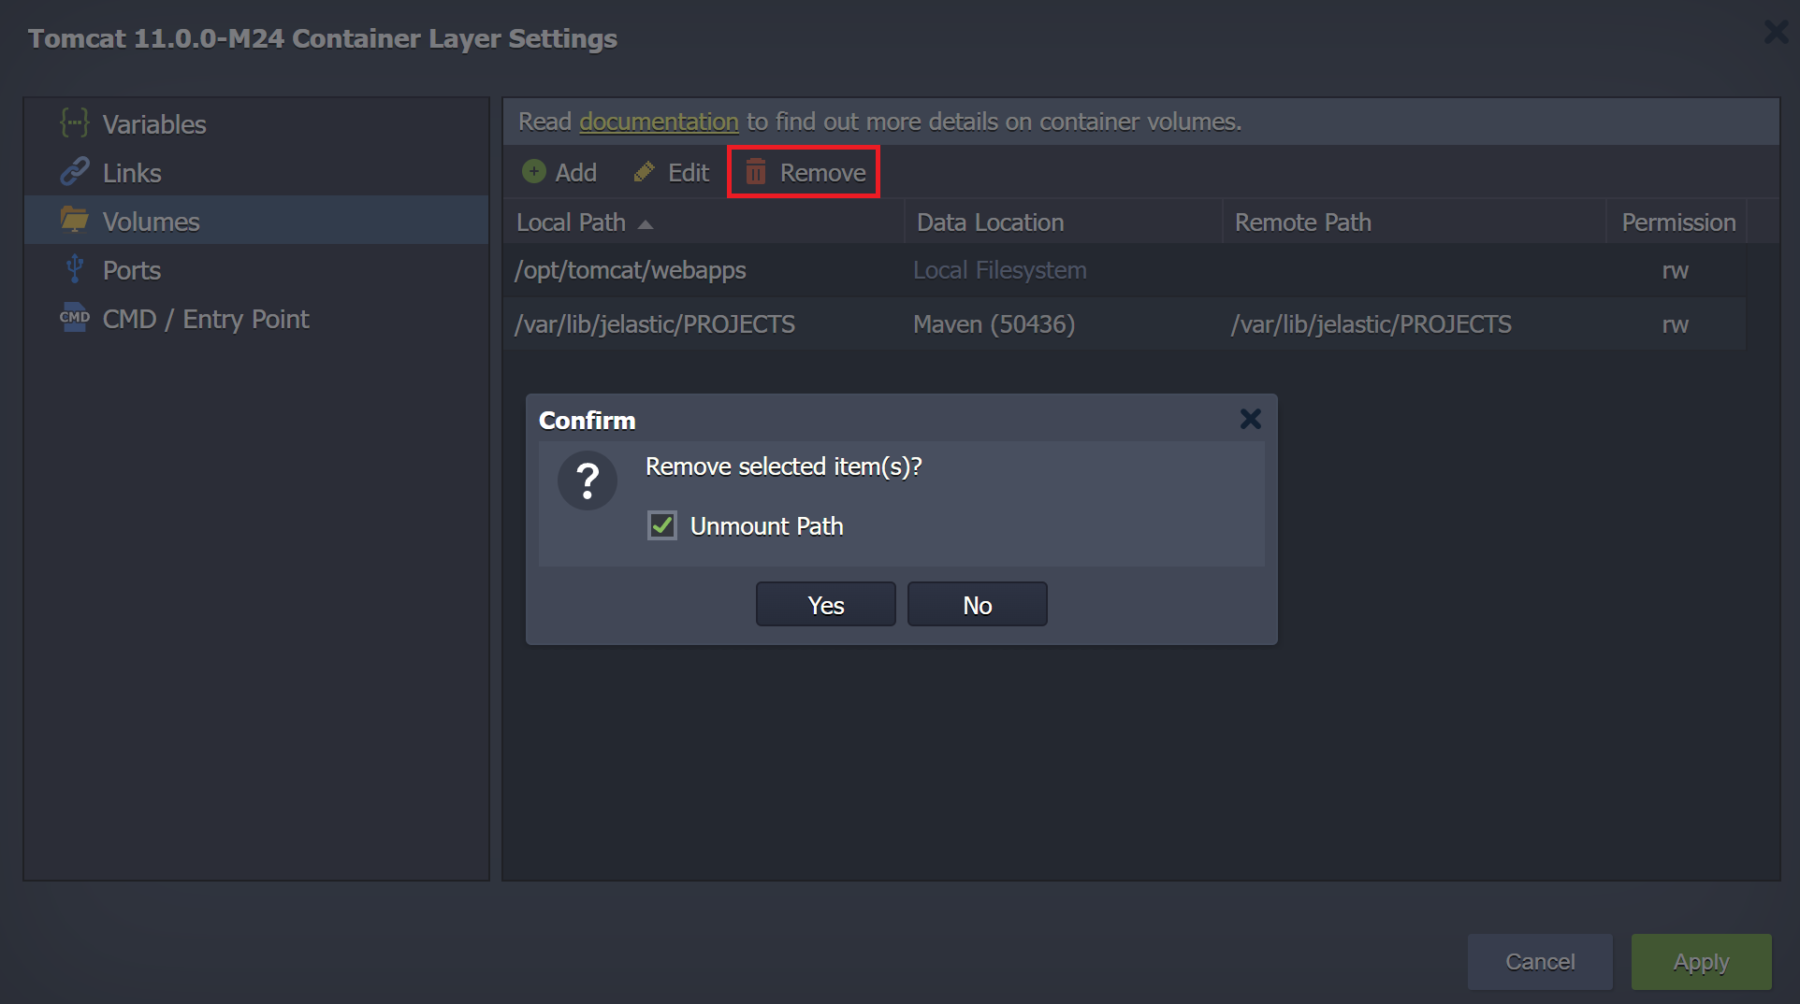Viewport: 1800px width, 1004px height.
Task: Click the Cancel button
Action: point(1540,961)
